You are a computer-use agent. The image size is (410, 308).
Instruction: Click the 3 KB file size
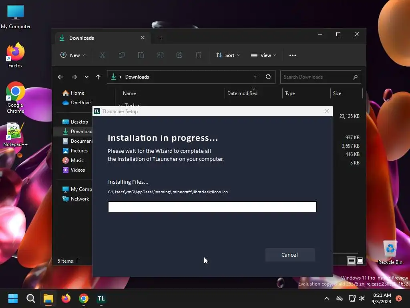pos(355,163)
